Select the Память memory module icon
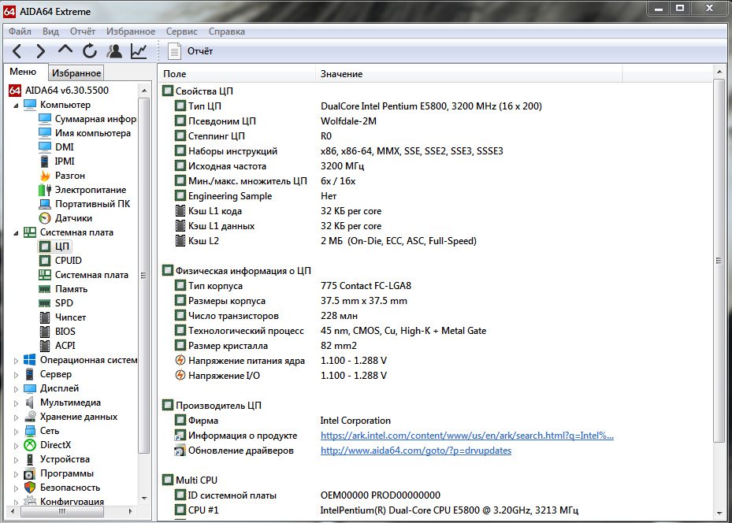732x523 pixels. 45,289
